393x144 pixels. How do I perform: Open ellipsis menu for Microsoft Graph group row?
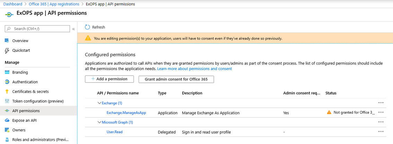[x=381, y=122]
